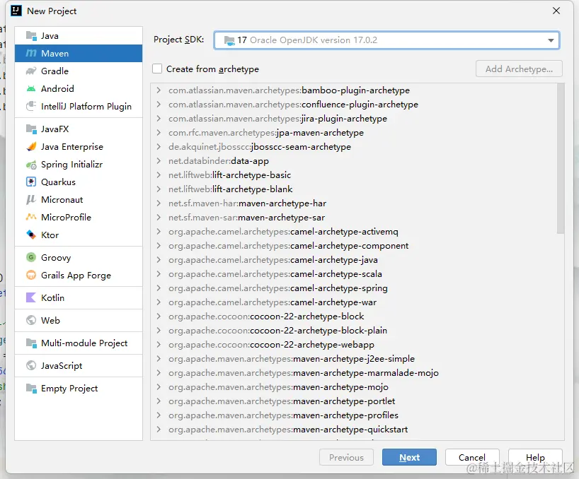Click the Java project type icon
Viewport: 579px width, 479px height.
click(31, 36)
